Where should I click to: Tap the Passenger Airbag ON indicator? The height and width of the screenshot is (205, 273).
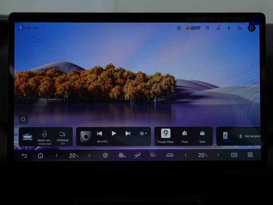[193, 28]
